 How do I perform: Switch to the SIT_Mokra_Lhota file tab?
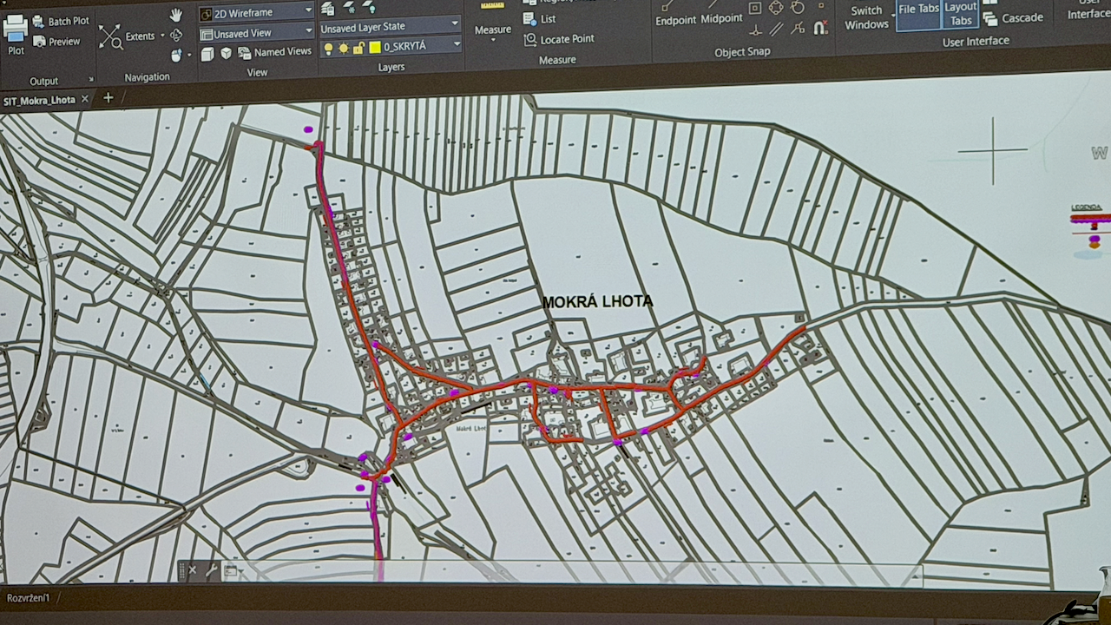click(x=39, y=100)
